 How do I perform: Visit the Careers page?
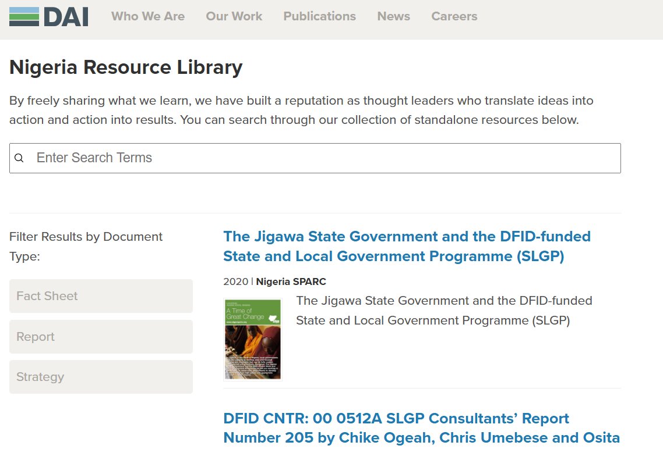point(454,16)
